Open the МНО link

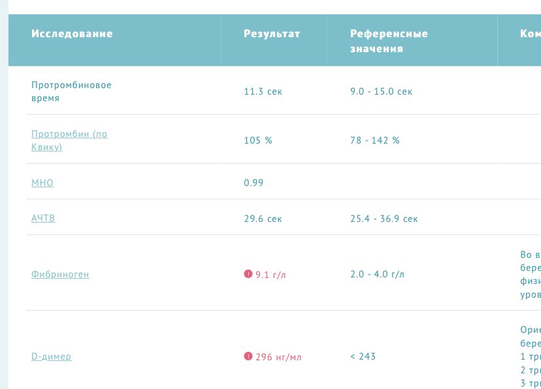pyautogui.click(x=42, y=183)
